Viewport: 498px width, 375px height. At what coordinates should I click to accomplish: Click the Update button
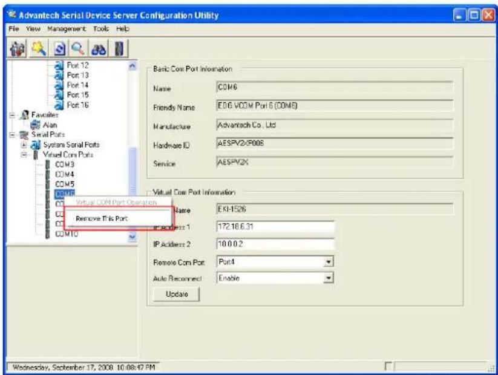177,294
